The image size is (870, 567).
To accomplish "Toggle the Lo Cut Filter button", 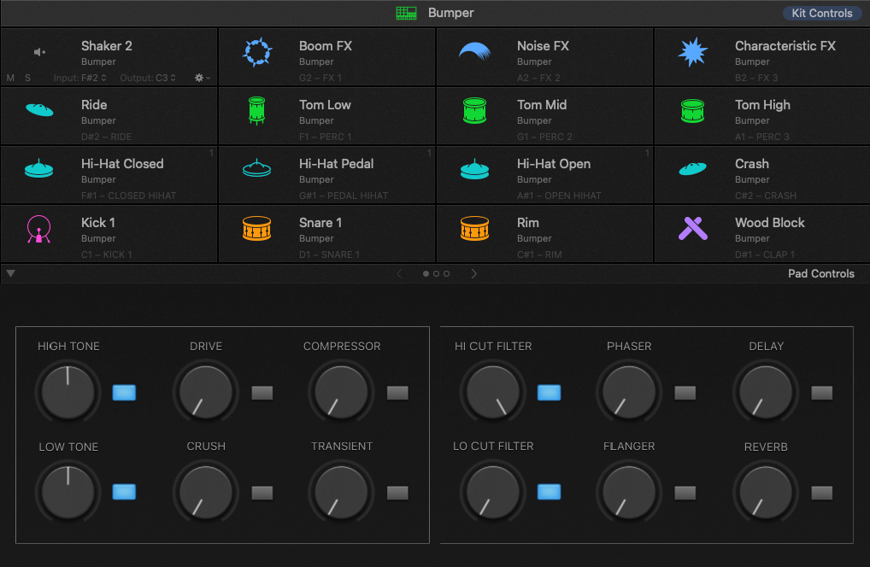I will tap(550, 492).
